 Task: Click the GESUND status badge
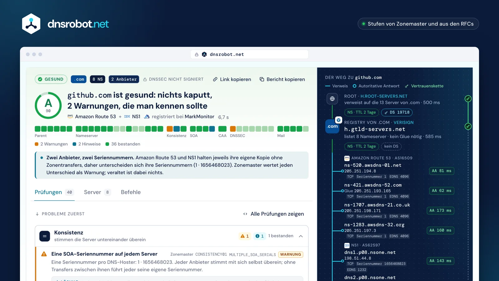coord(51,79)
